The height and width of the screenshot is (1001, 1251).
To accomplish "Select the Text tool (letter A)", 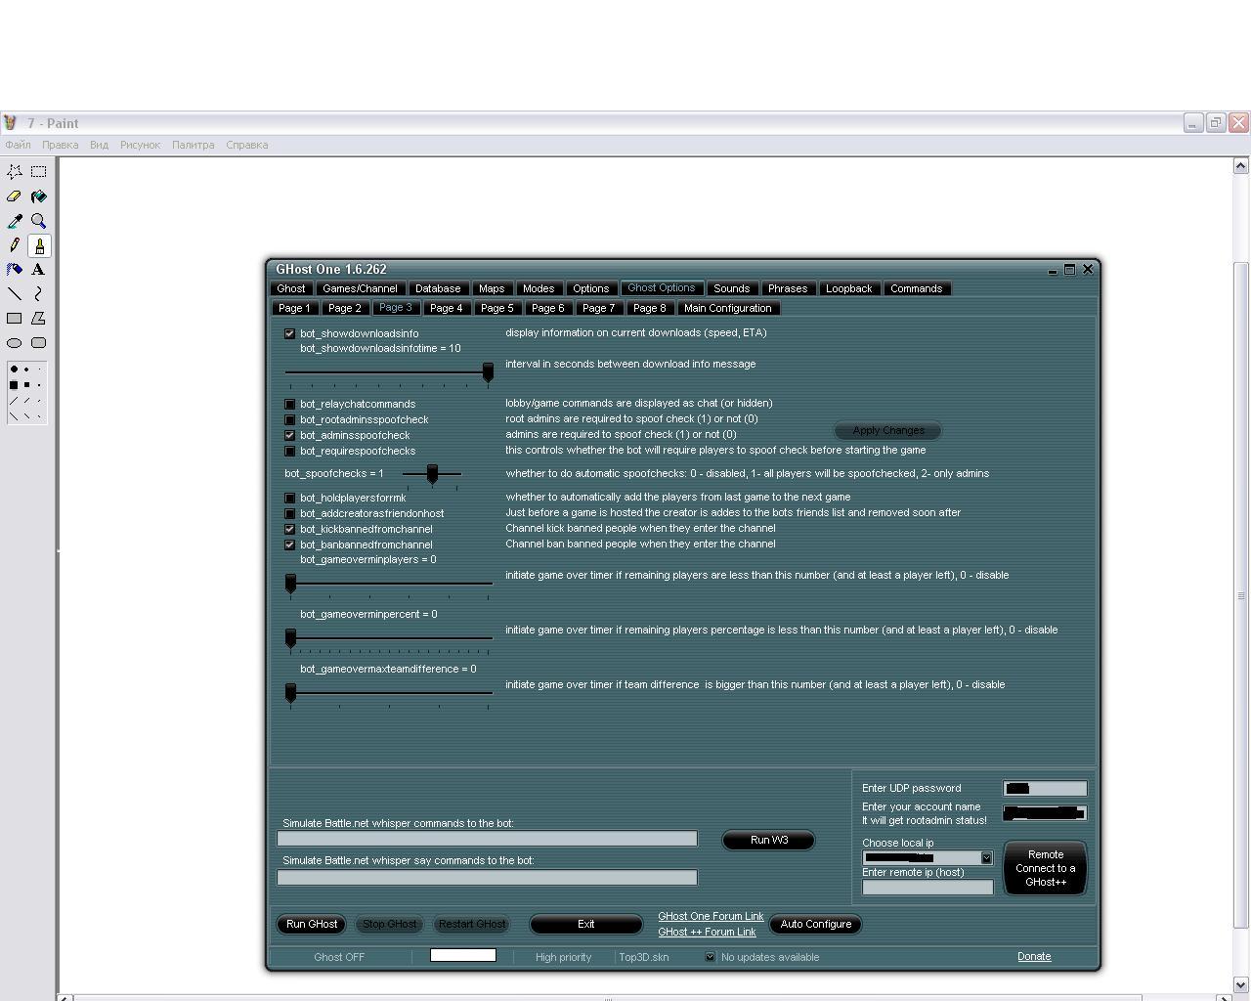I will pyautogui.click(x=39, y=270).
